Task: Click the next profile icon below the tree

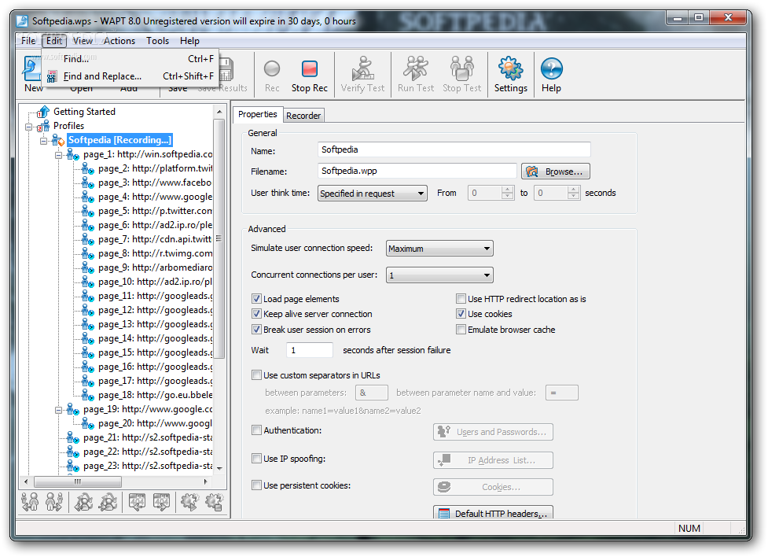Action: [x=54, y=502]
